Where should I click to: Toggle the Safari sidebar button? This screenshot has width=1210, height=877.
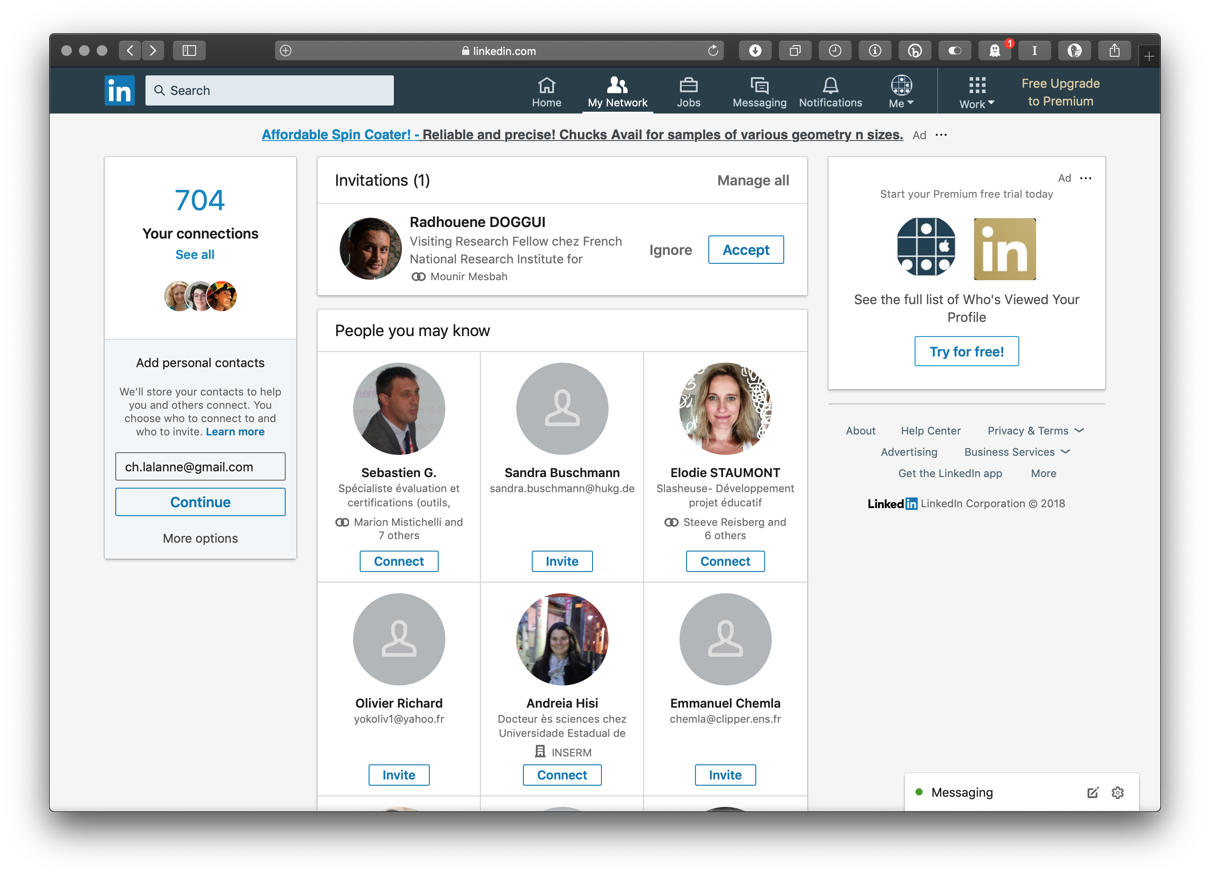[189, 51]
